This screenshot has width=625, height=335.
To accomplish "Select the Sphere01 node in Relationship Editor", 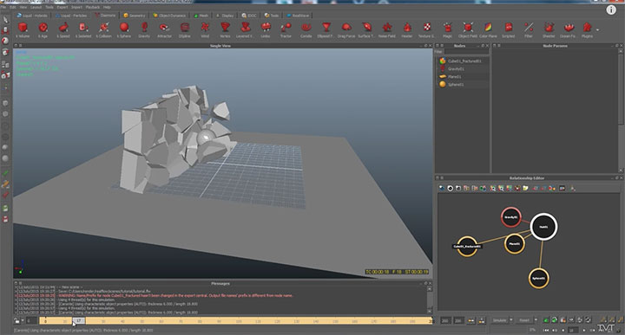I will tap(539, 278).
